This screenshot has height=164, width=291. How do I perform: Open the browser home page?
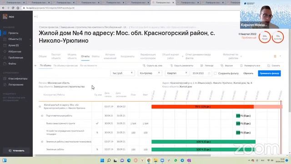pos(18,8)
